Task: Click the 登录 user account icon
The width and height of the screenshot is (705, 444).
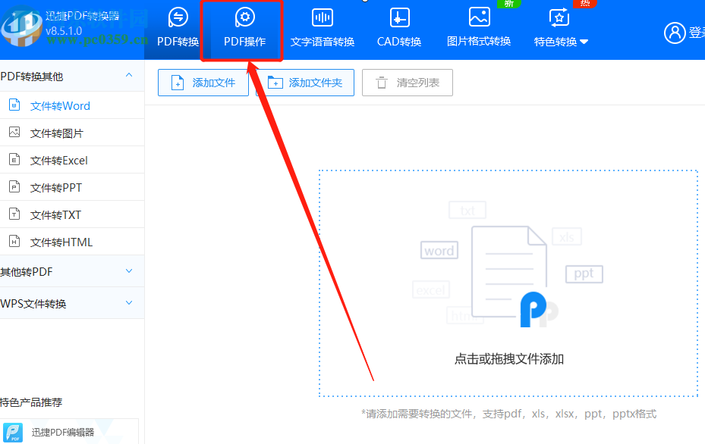Action: click(x=675, y=33)
